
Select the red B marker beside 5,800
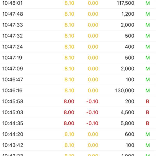147,123
